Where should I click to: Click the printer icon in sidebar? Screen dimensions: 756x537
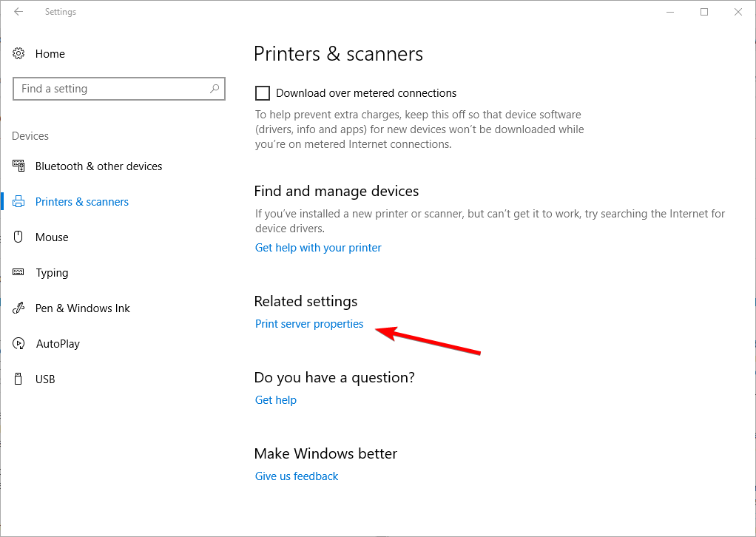pyautogui.click(x=18, y=201)
